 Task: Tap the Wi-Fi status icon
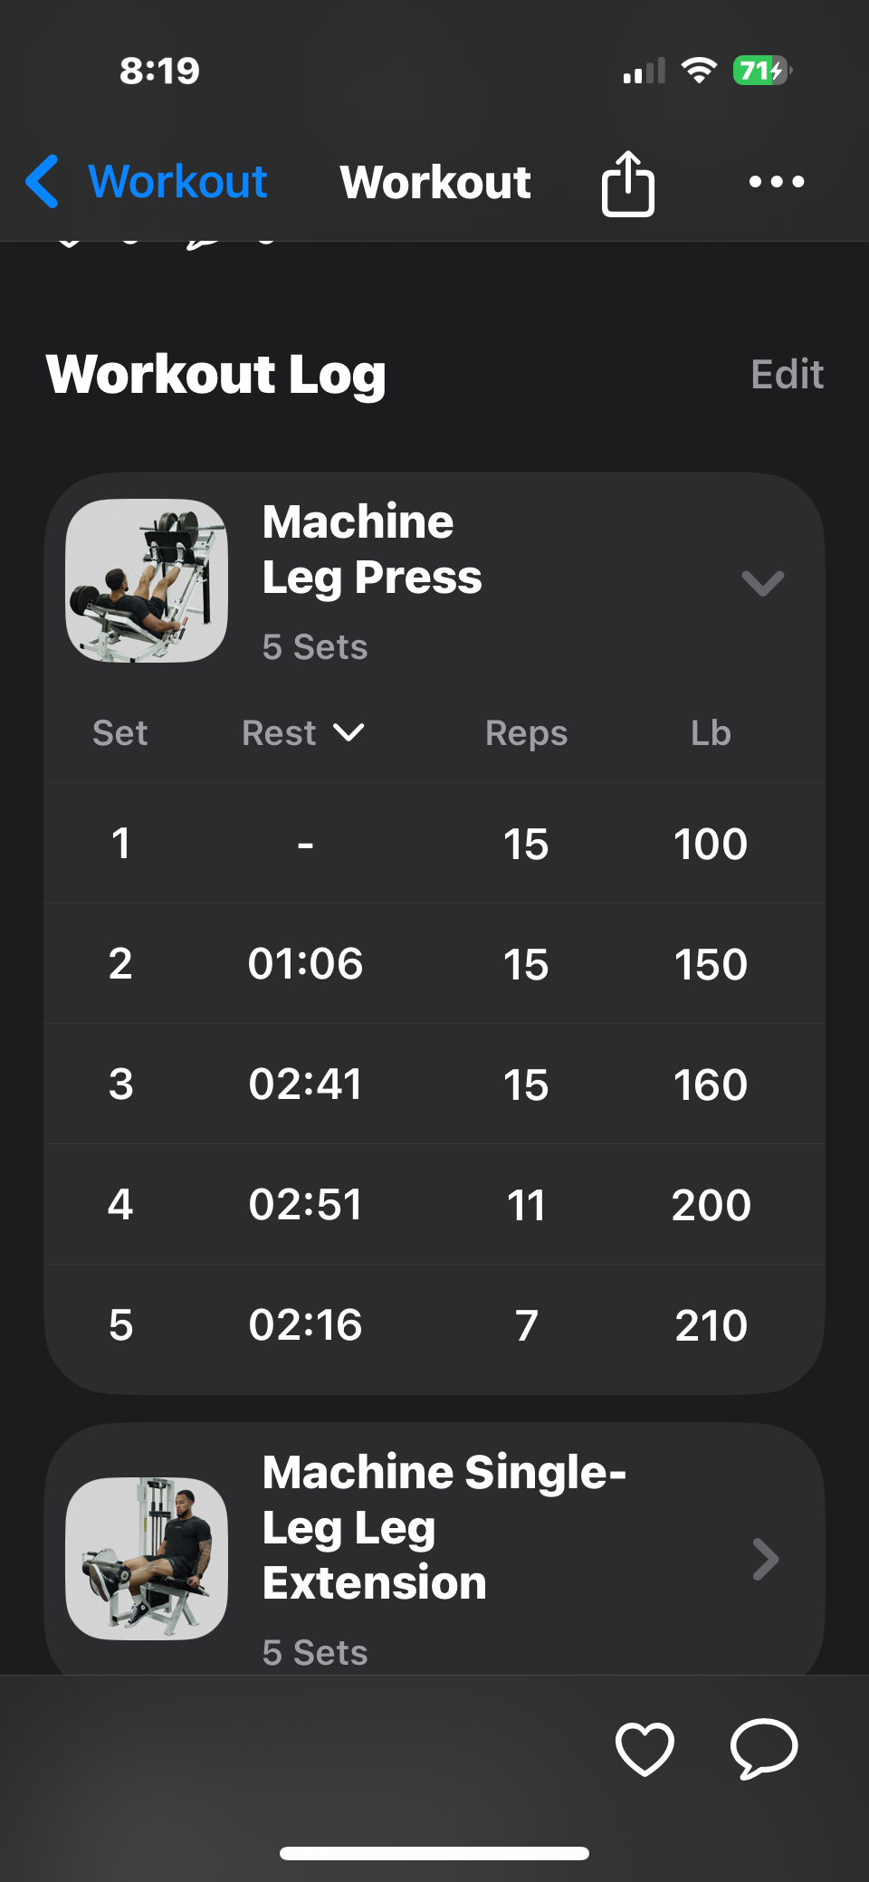(698, 71)
